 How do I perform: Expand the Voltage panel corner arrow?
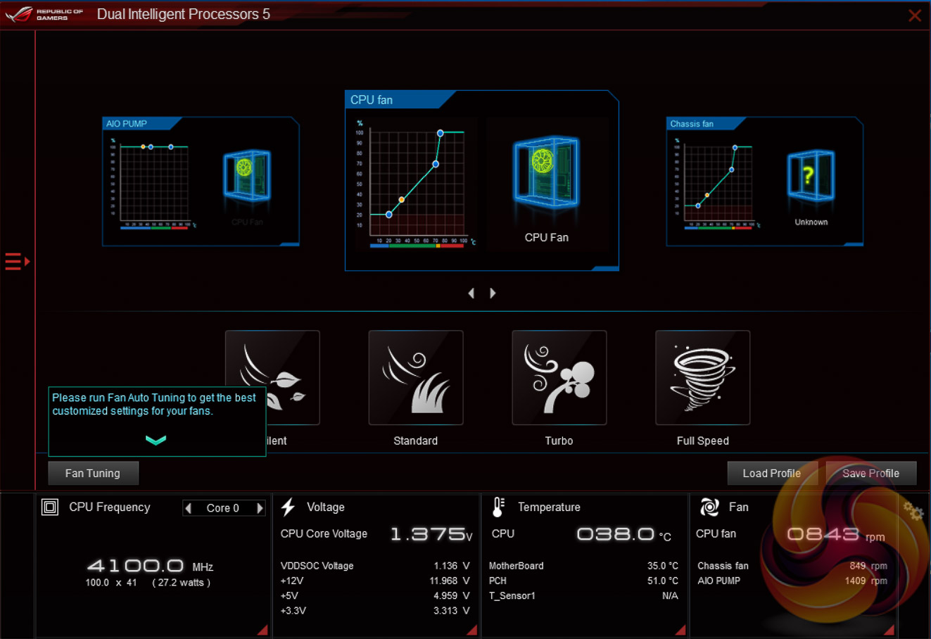tap(471, 630)
